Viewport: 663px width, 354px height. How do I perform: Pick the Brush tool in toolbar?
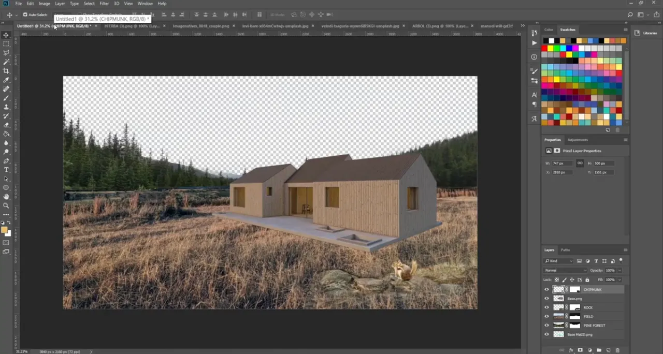pos(6,98)
